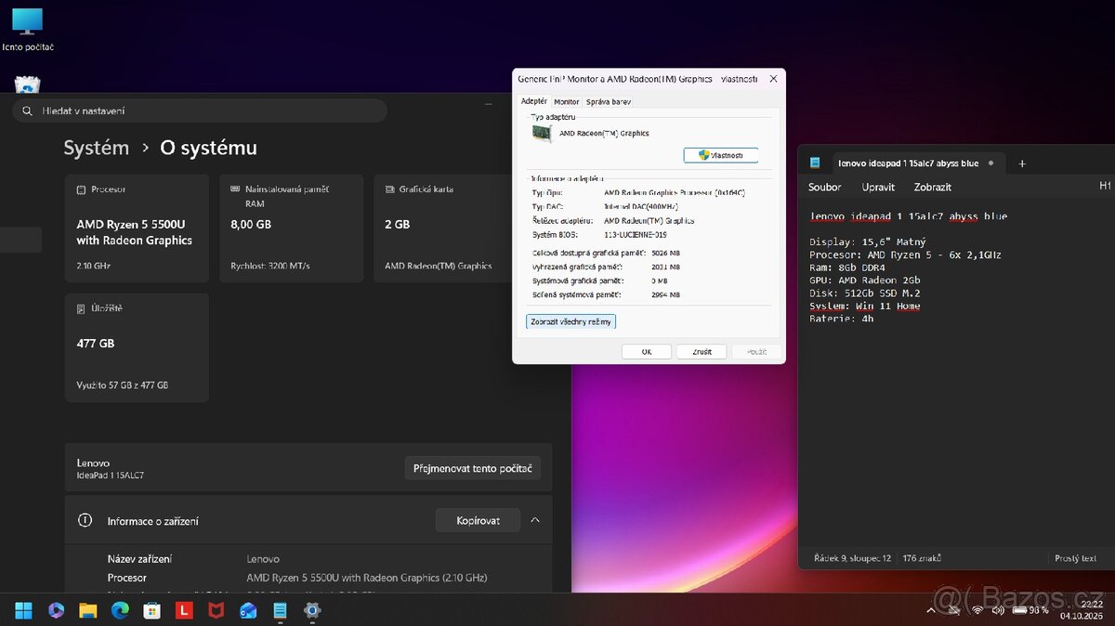
Task: Close the adapter properties dialog
Action: pos(772,79)
